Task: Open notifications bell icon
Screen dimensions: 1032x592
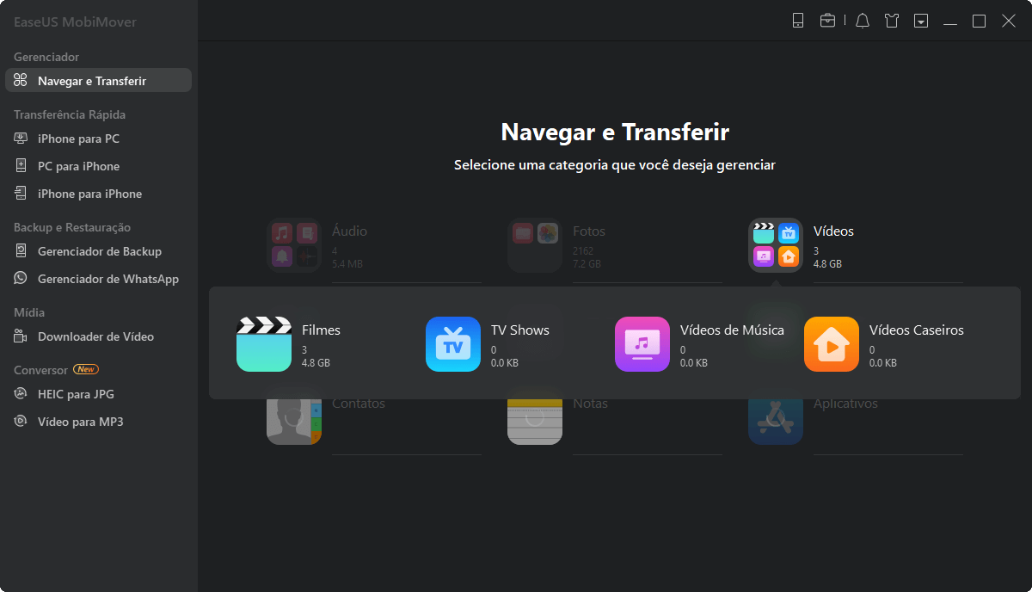Action: [863, 21]
